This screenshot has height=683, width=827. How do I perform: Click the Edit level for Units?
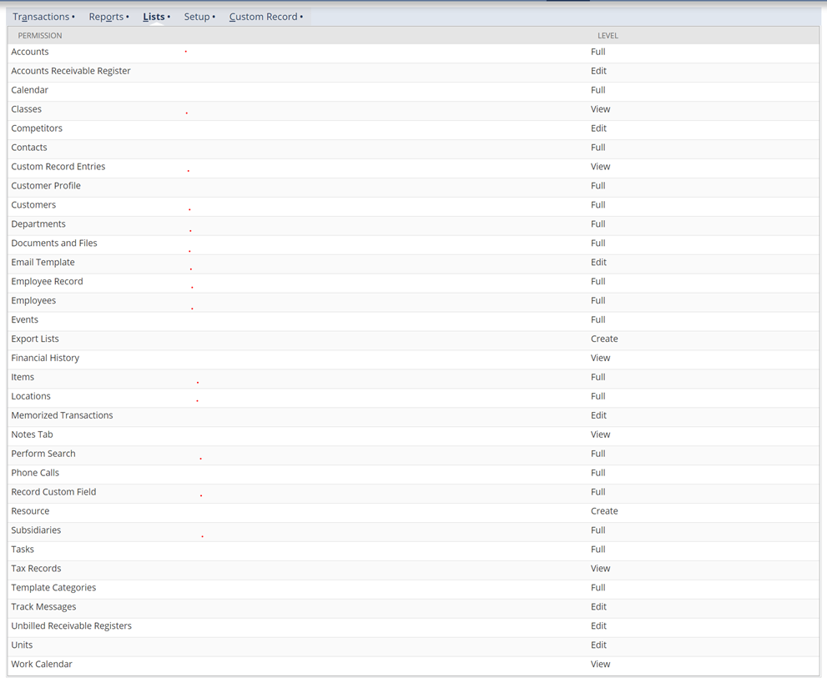(x=598, y=645)
